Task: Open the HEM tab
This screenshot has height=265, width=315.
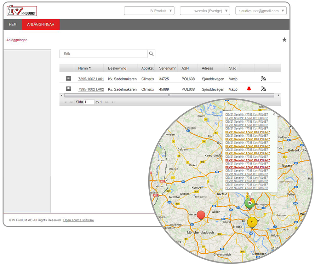Action: point(13,25)
